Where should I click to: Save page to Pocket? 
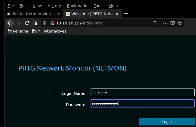[172, 23]
